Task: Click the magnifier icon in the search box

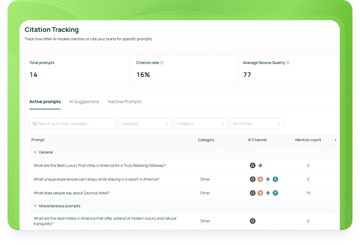Action: (34, 124)
